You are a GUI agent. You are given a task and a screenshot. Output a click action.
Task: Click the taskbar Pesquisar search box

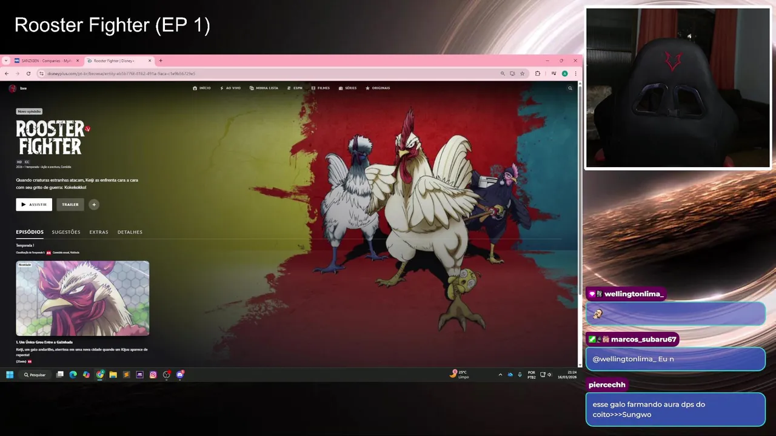[35, 375]
